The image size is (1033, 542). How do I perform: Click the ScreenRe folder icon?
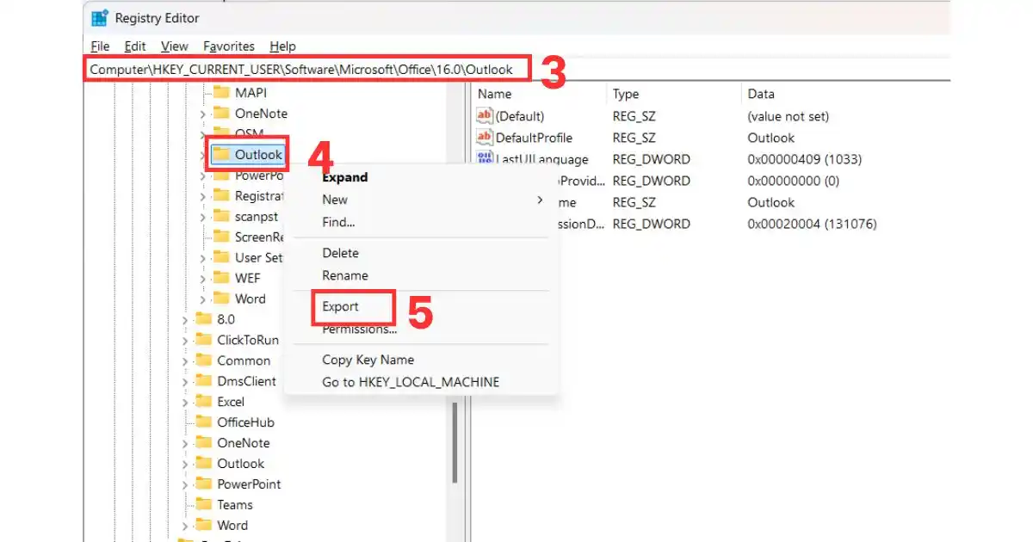pyautogui.click(x=221, y=237)
